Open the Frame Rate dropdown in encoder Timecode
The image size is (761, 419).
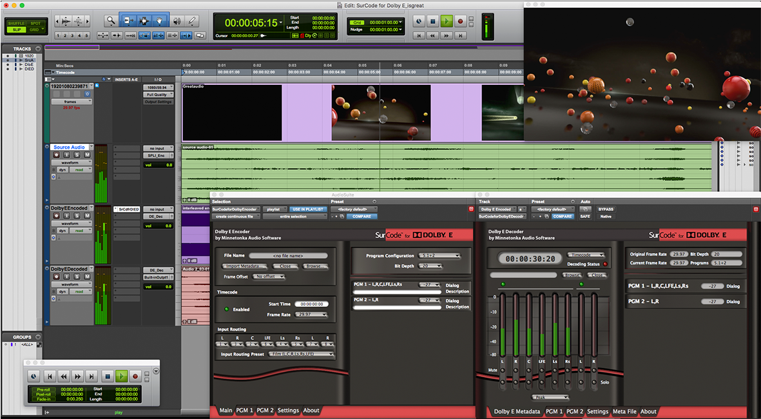pos(311,315)
